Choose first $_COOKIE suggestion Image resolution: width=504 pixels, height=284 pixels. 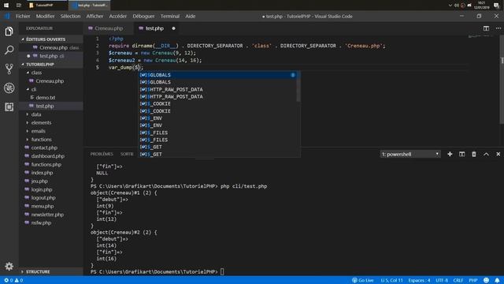pyautogui.click(x=217, y=103)
